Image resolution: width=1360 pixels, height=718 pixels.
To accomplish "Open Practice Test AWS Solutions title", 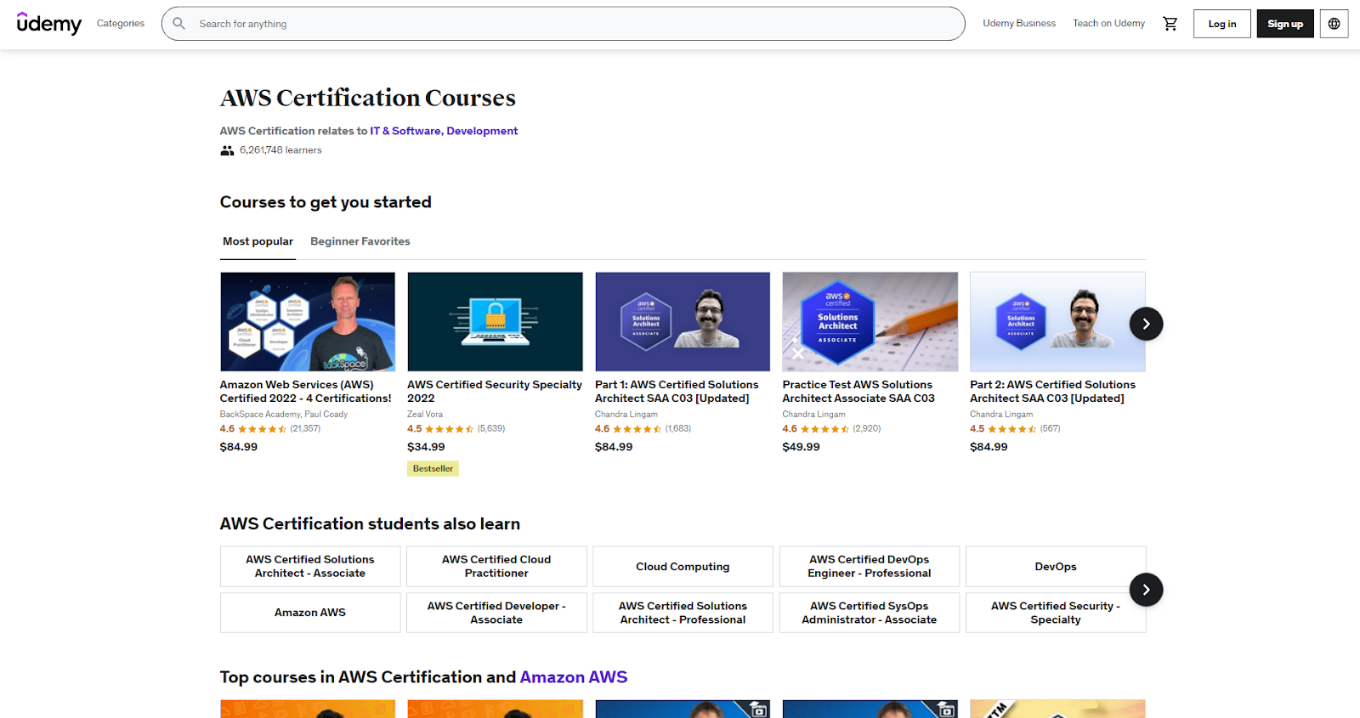I will click(858, 392).
